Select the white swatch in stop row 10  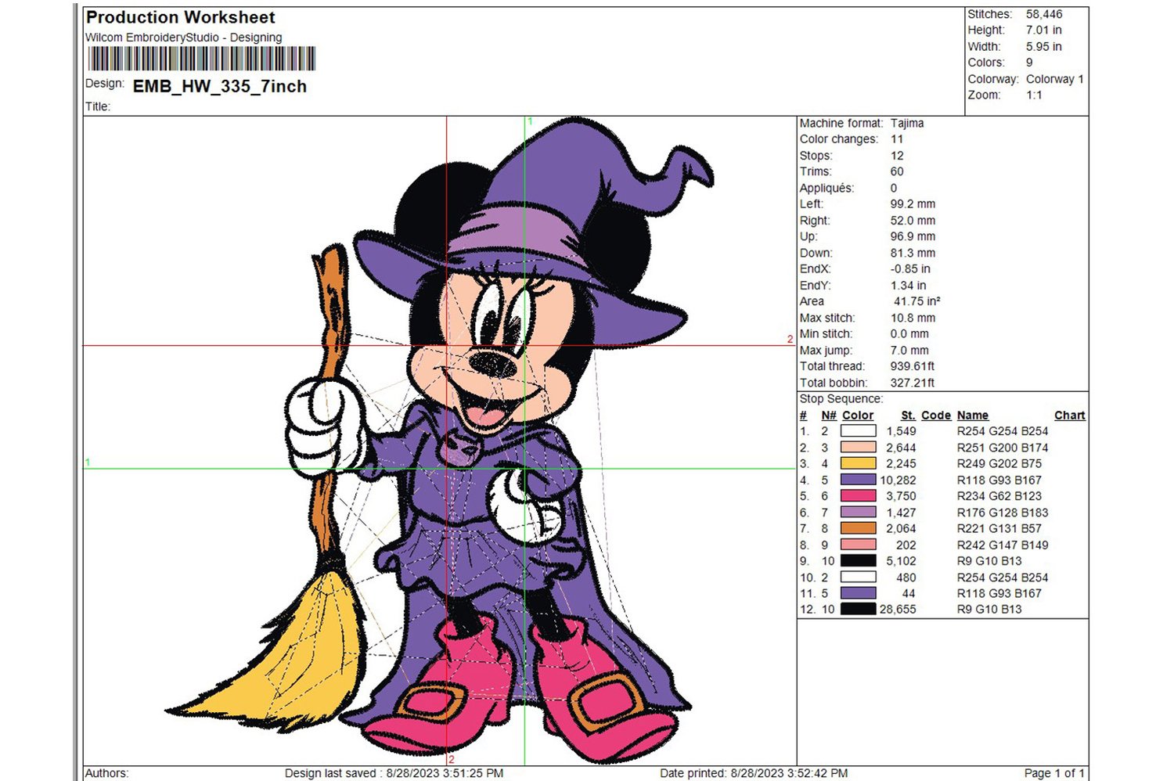coord(858,577)
